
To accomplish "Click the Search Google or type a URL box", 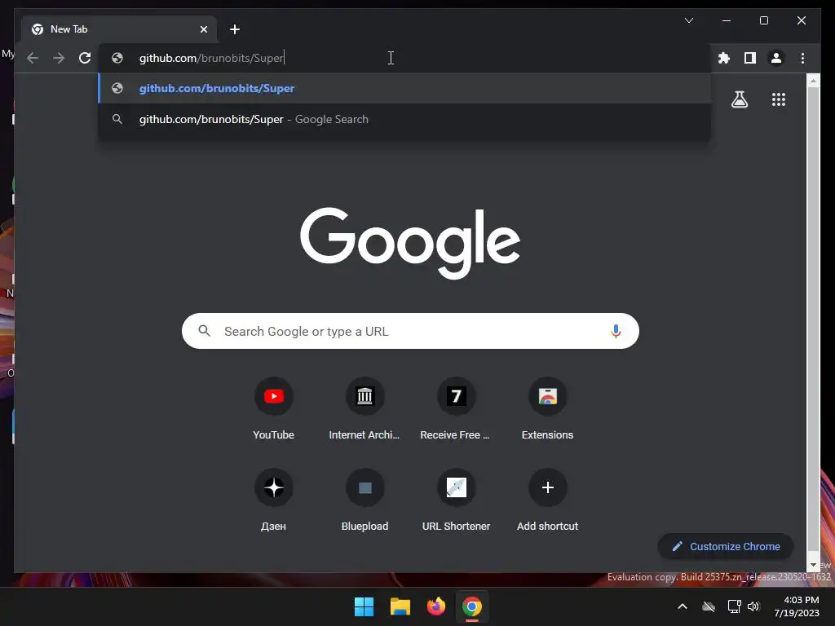I will coord(410,331).
